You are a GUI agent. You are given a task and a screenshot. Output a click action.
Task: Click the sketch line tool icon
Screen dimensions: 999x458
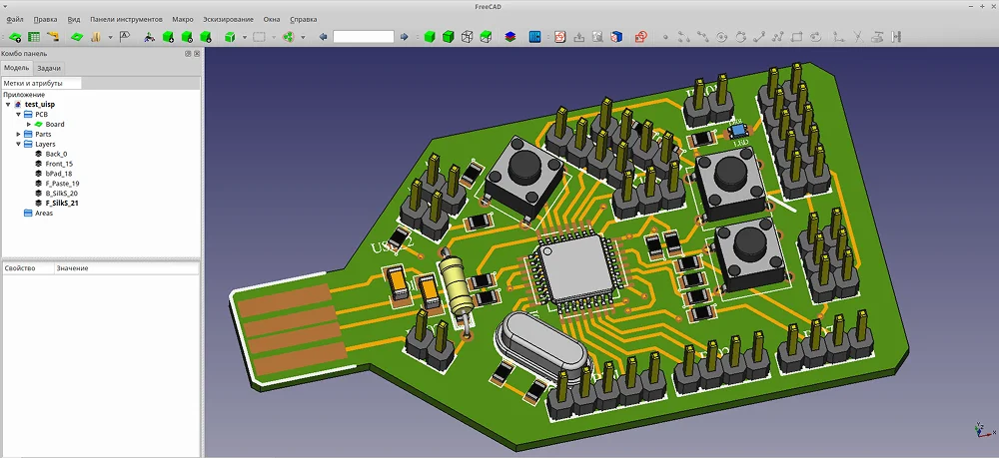point(760,37)
